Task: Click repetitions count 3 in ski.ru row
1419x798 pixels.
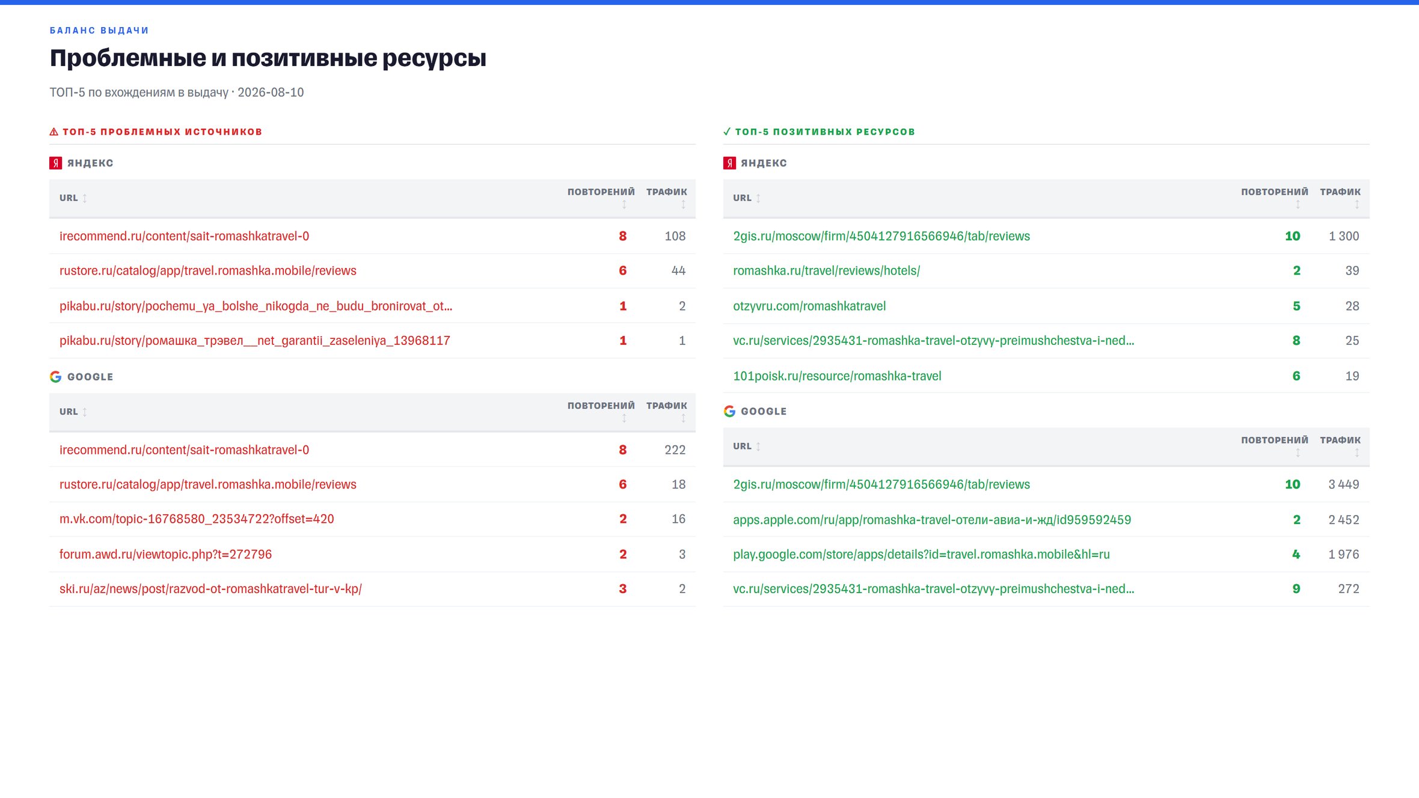Action: (x=623, y=589)
